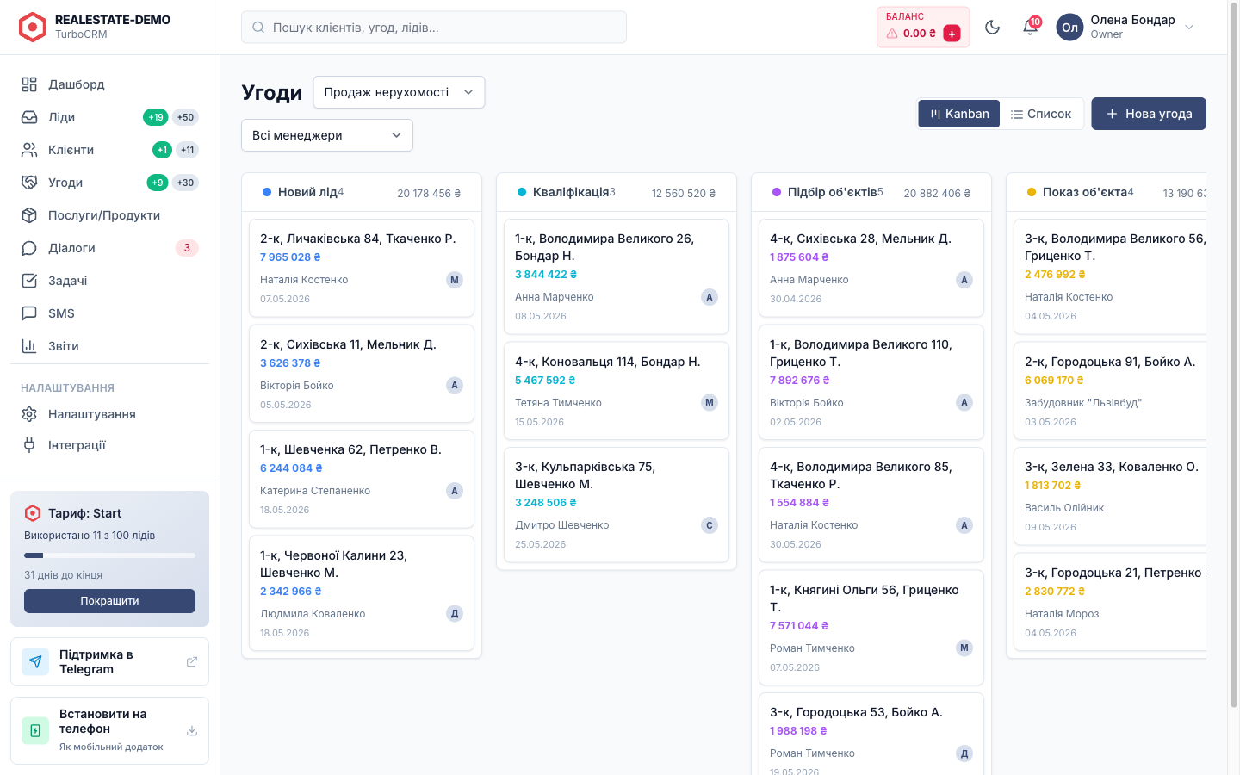Viewport: 1240px width, 775px height.
Task: Click the red plus to top up balance
Action: 952,34
